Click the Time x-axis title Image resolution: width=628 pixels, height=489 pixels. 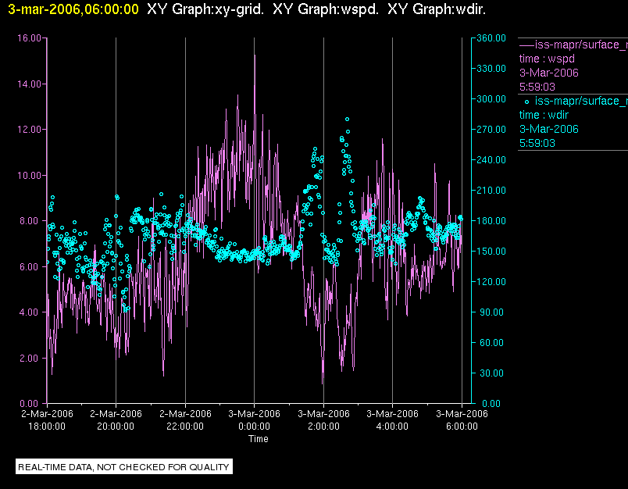pyautogui.click(x=259, y=439)
